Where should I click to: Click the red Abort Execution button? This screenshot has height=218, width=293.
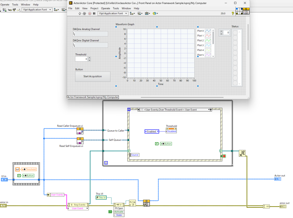90,13
